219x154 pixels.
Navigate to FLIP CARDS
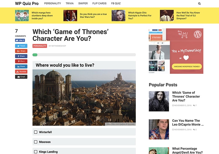coord(99,3)
